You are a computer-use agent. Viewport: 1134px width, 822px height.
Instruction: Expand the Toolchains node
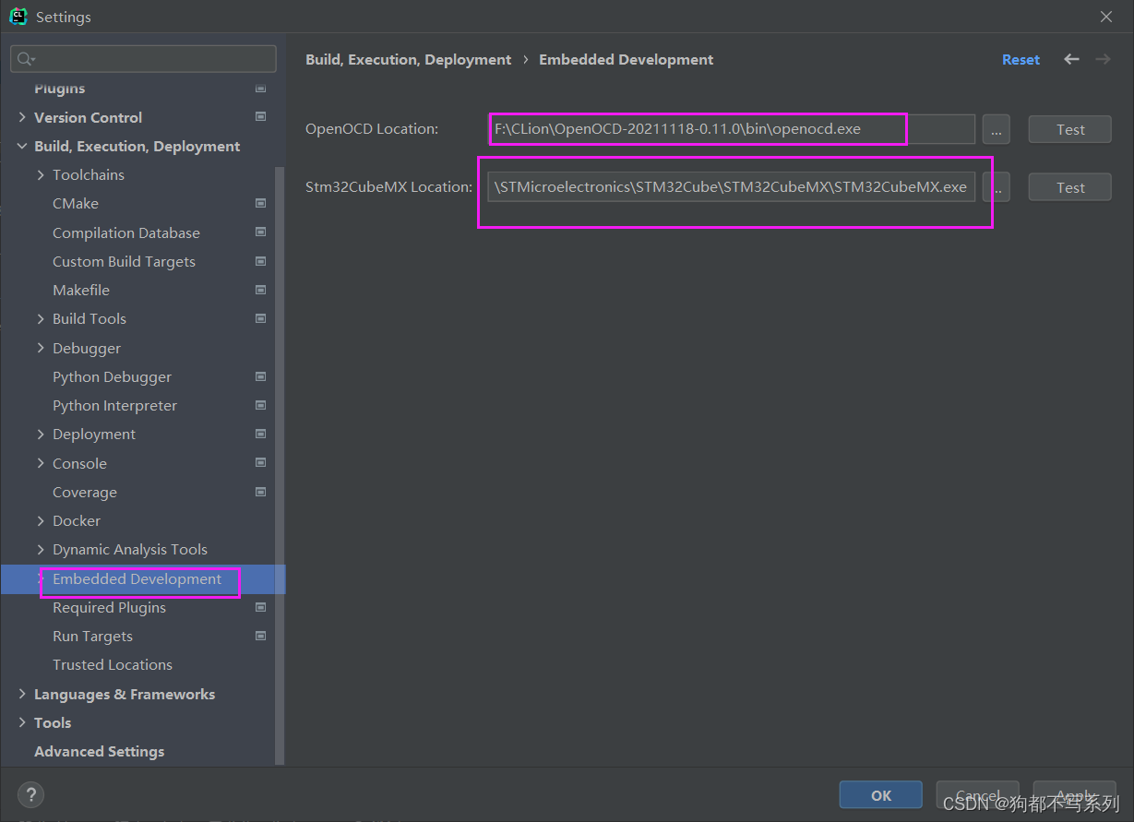41,174
